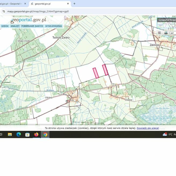Click the layers list icon beside search
The image size is (176, 176).
(159, 33)
